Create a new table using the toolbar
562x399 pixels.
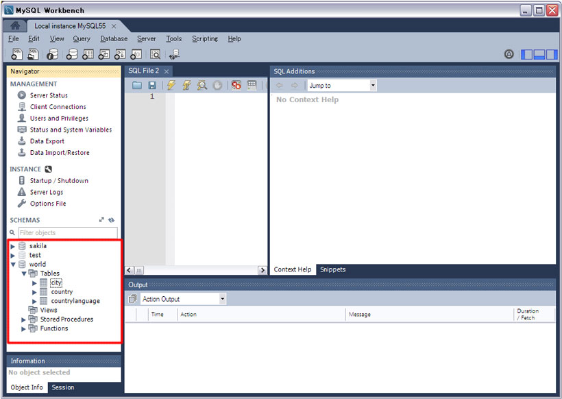[x=88, y=54]
